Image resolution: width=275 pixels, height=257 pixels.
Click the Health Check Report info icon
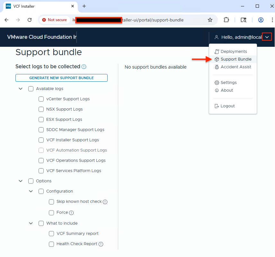pos(101,244)
